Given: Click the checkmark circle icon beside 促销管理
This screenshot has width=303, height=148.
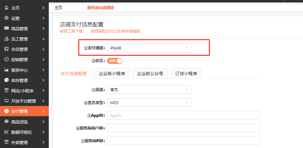Looking at the screenshot, I should click(7, 59).
